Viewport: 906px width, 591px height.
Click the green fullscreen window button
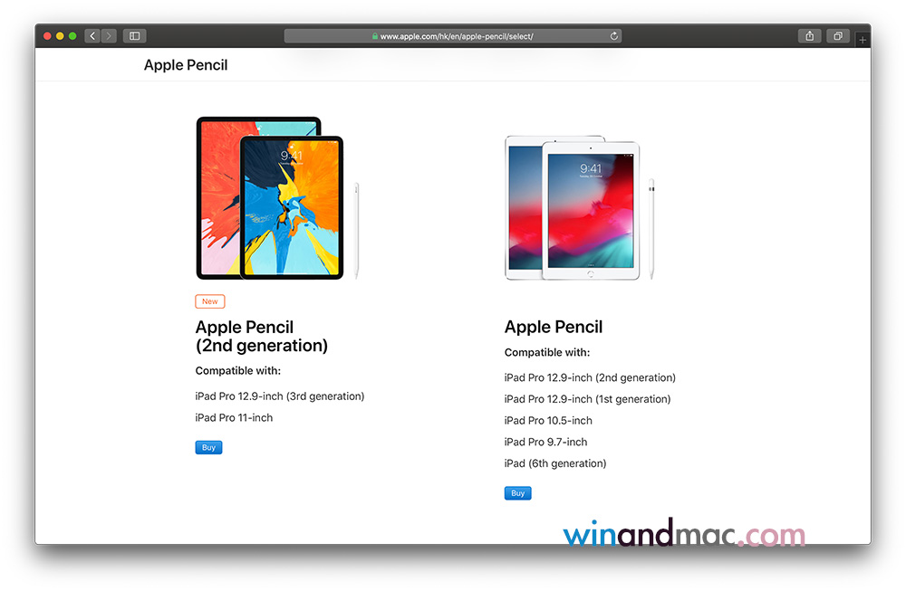tap(72, 36)
